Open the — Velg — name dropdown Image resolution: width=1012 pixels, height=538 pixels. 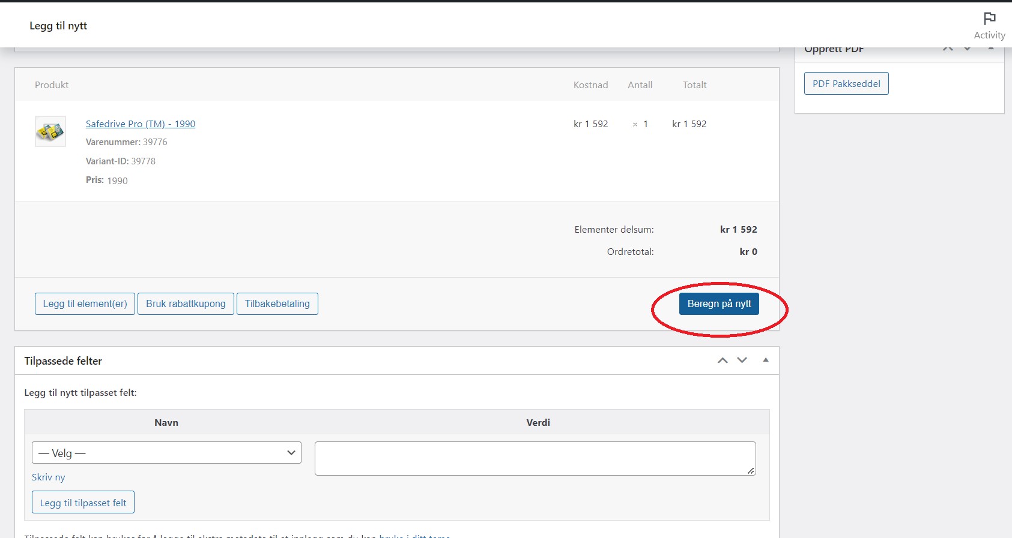click(x=166, y=453)
